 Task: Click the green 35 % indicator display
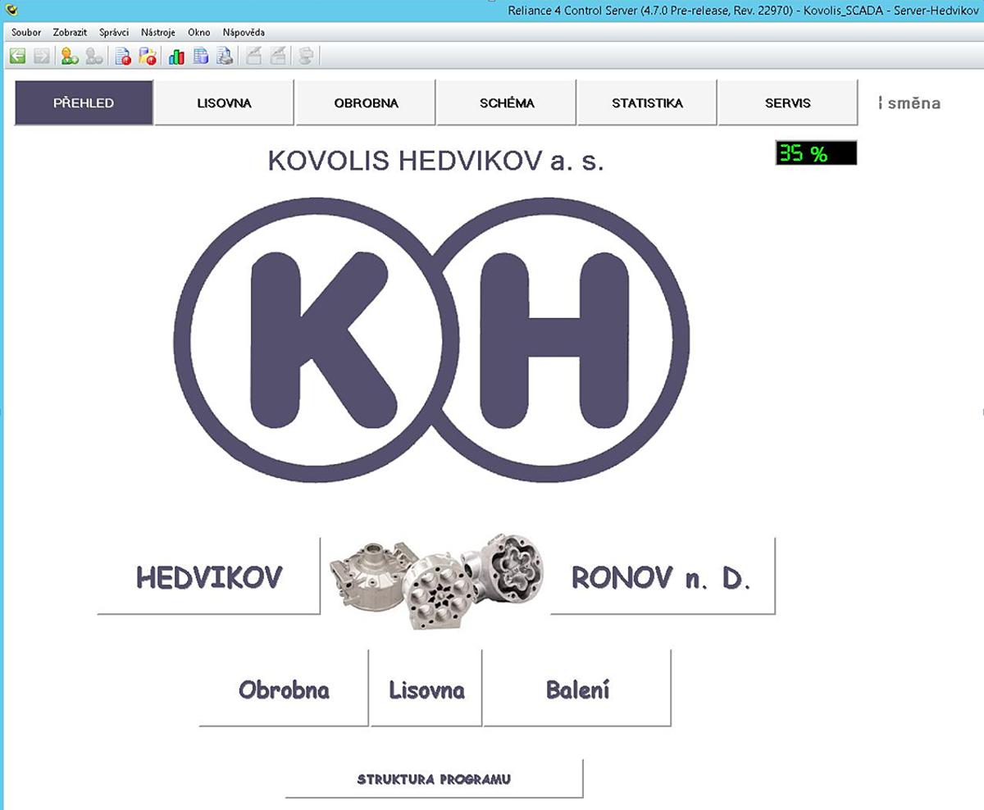pyautogui.click(x=816, y=153)
